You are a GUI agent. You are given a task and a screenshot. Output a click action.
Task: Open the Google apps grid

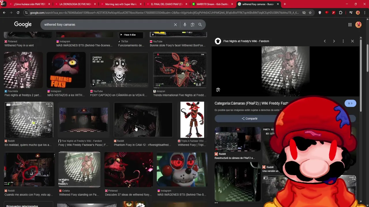pos(350,25)
